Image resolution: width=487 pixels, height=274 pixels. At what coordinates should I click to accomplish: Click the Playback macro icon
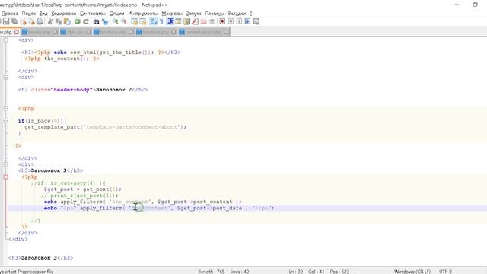coord(239,21)
